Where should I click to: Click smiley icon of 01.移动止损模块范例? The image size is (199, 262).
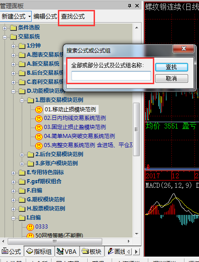(x=39, y=110)
